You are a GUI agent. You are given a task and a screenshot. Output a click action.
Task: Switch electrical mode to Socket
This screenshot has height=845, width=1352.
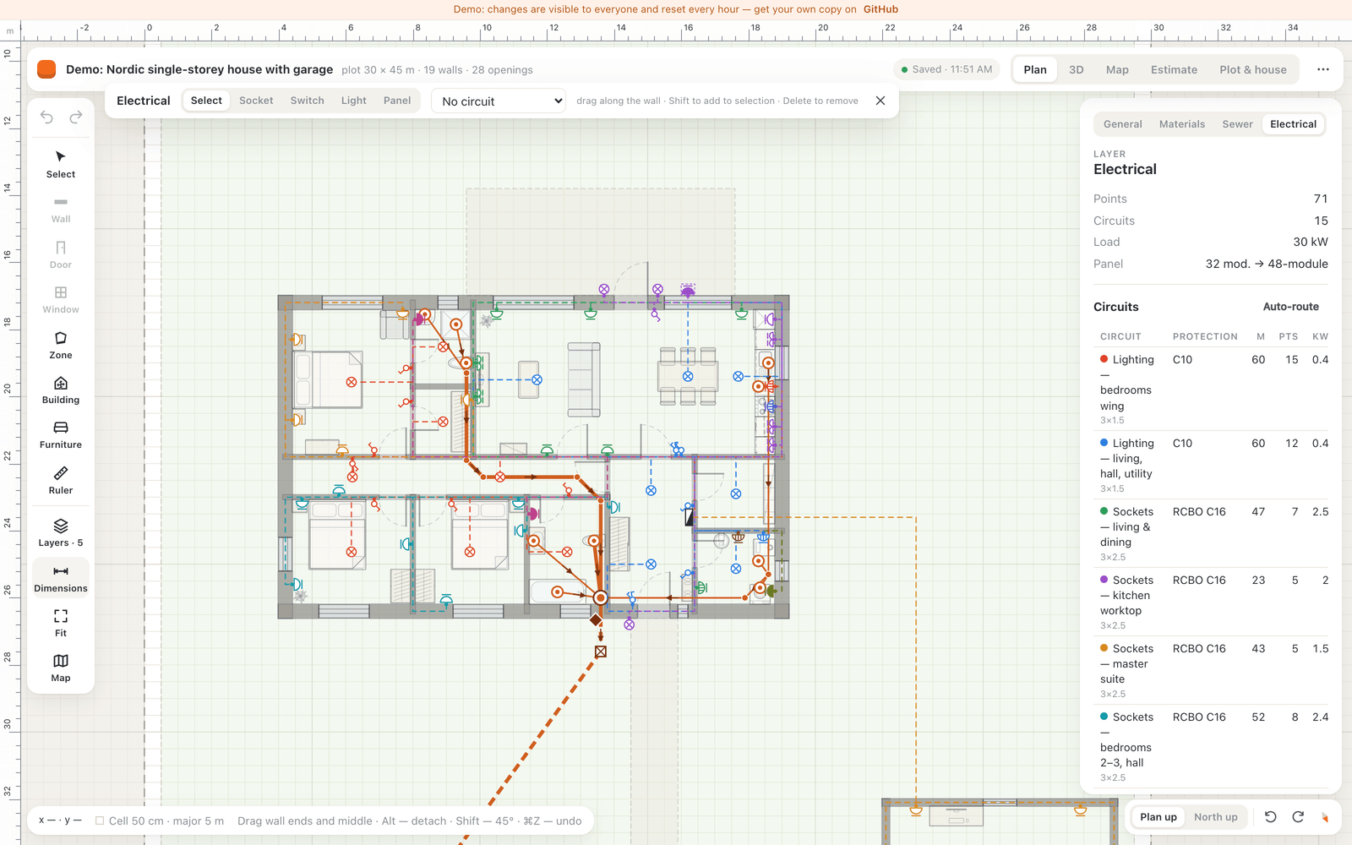tap(256, 101)
